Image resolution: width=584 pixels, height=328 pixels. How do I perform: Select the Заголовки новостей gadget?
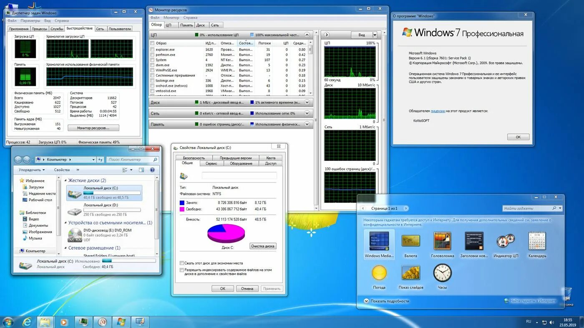pos(474,245)
